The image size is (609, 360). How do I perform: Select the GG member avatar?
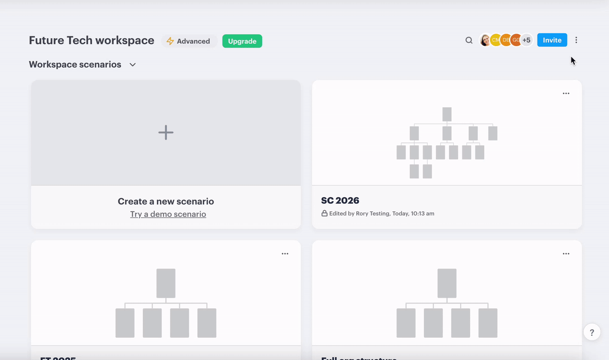516,40
